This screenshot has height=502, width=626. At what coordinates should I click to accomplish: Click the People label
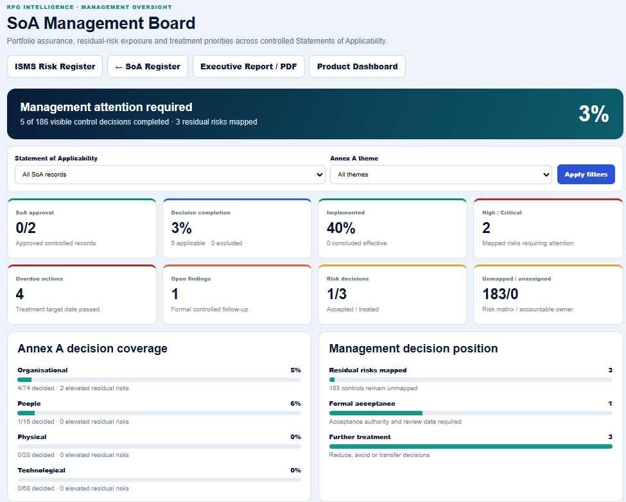pos(29,404)
